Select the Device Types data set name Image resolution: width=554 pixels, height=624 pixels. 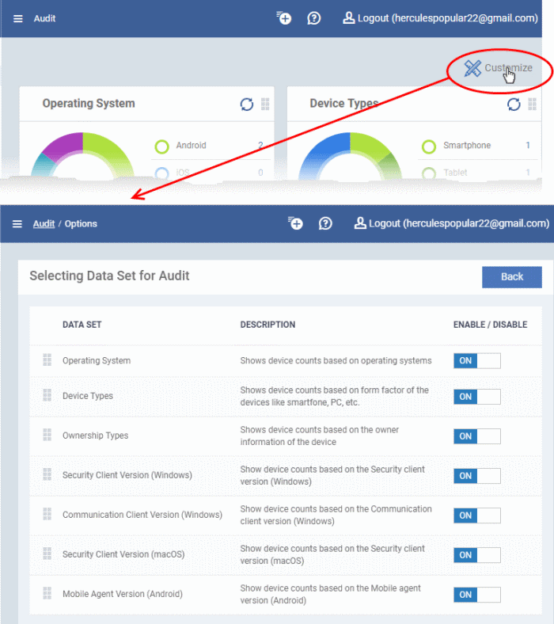coord(88,396)
